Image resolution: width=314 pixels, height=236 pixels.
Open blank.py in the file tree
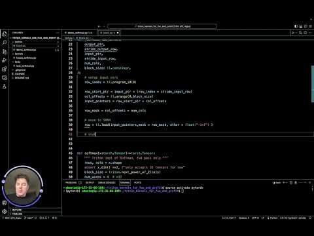coord(36,46)
